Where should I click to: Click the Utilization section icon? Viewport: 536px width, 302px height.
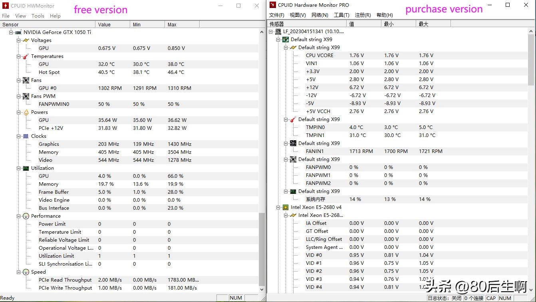point(25,168)
